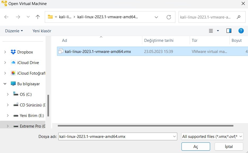The width and height of the screenshot is (248, 153).
Task: Go up one folder level
Action: (38, 17)
